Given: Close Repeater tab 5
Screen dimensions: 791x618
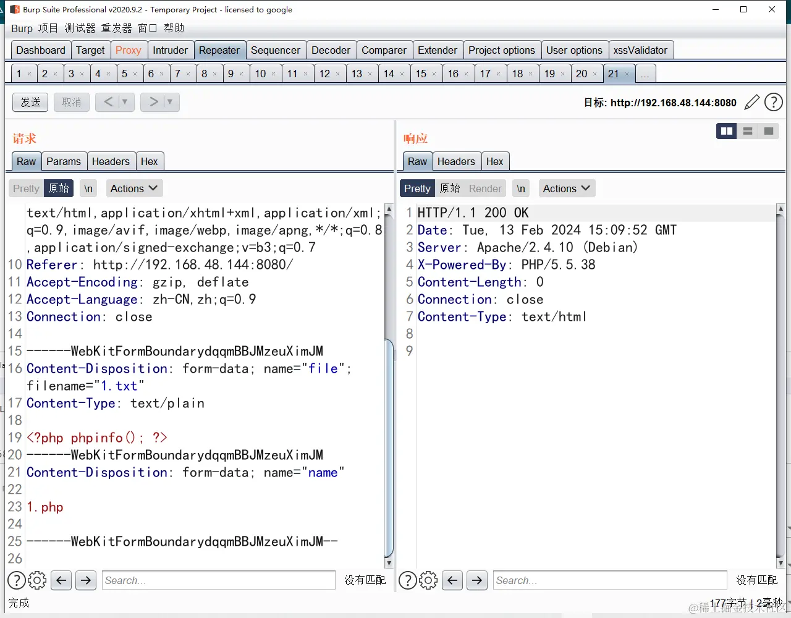Looking at the screenshot, I should (135, 74).
